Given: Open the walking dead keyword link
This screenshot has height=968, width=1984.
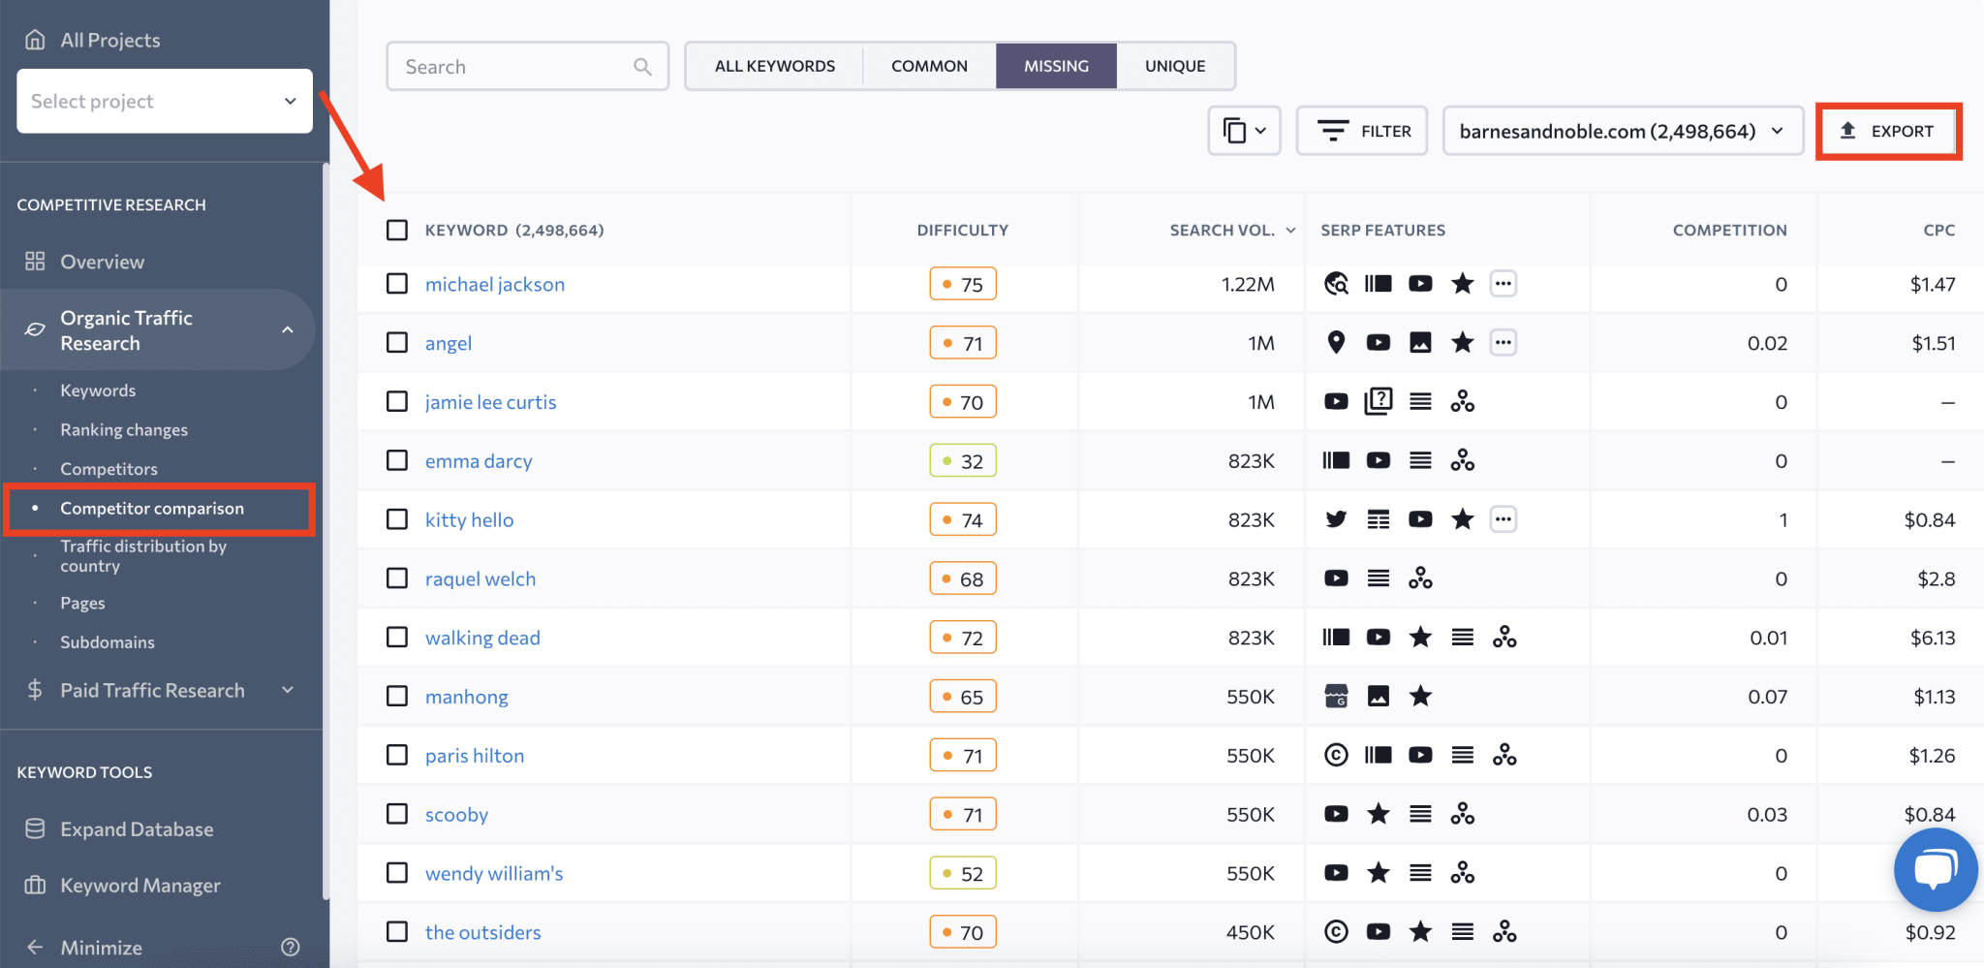Looking at the screenshot, I should tap(481, 637).
